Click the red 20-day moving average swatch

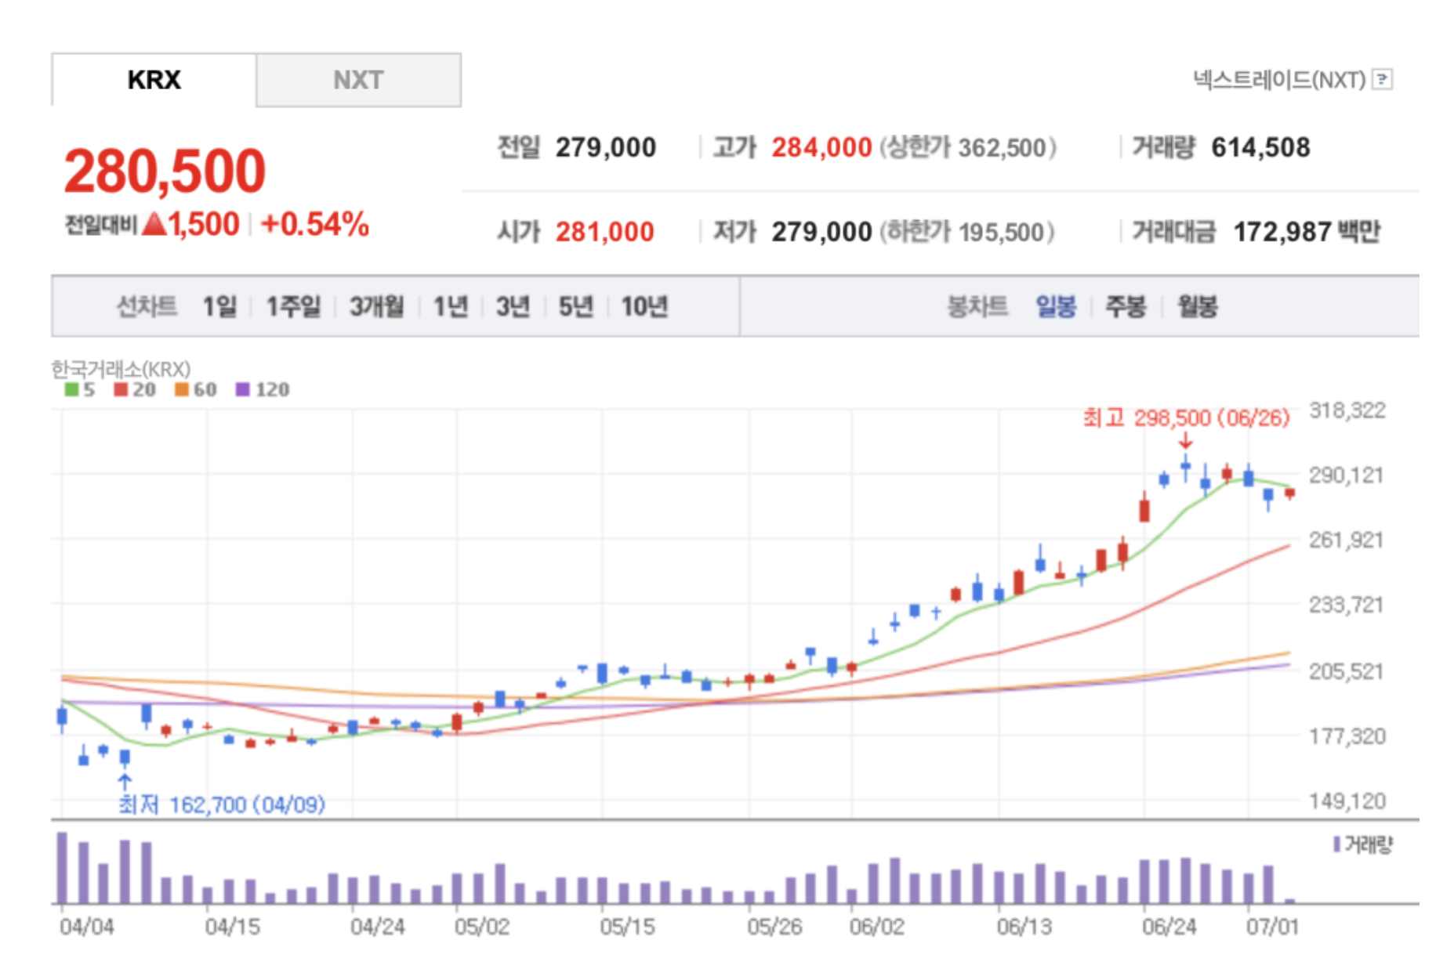(x=121, y=389)
